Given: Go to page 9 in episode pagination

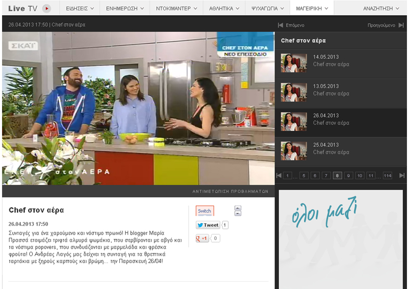Looking at the screenshot, I should tap(349, 175).
